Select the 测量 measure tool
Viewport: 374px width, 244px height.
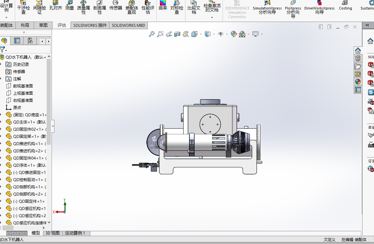point(69,6)
